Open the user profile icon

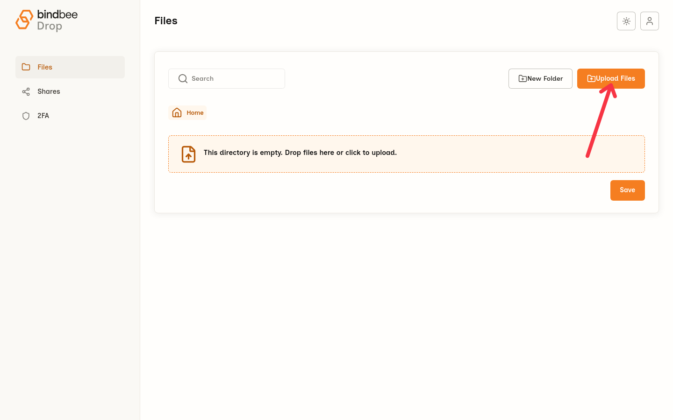click(650, 21)
